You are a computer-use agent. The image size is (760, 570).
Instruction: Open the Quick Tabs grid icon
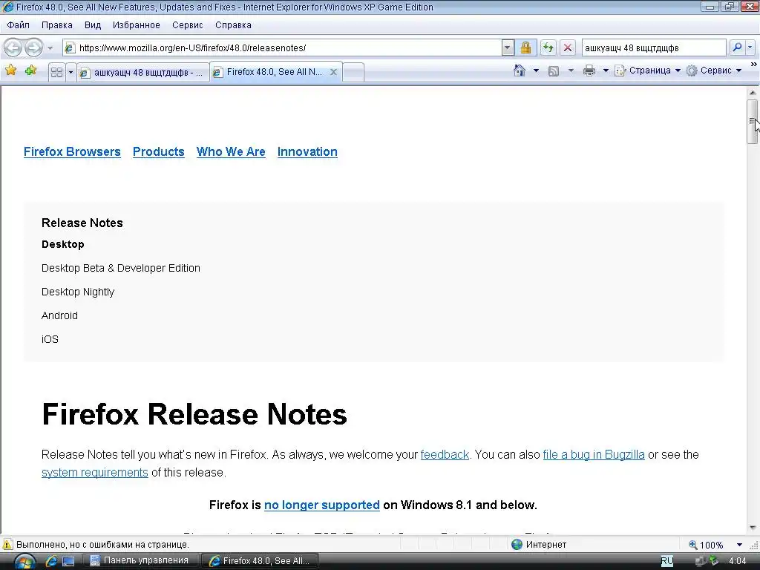pyautogui.click(x=56, y=72)
